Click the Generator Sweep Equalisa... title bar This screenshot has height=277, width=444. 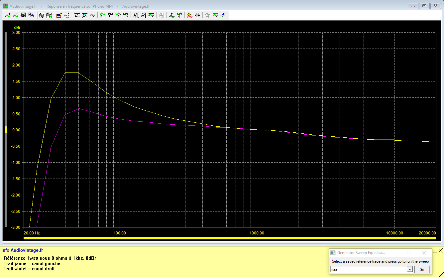coord(380,253)
